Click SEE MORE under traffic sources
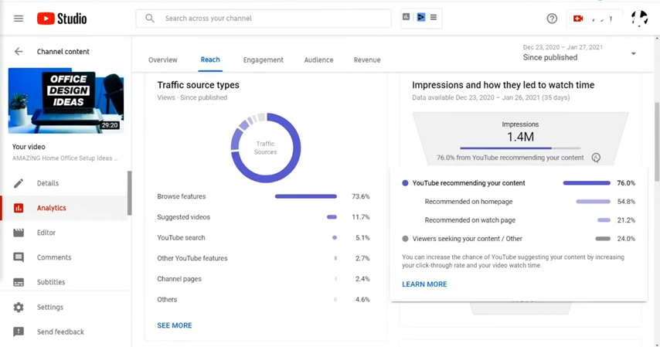 point(174,325)
